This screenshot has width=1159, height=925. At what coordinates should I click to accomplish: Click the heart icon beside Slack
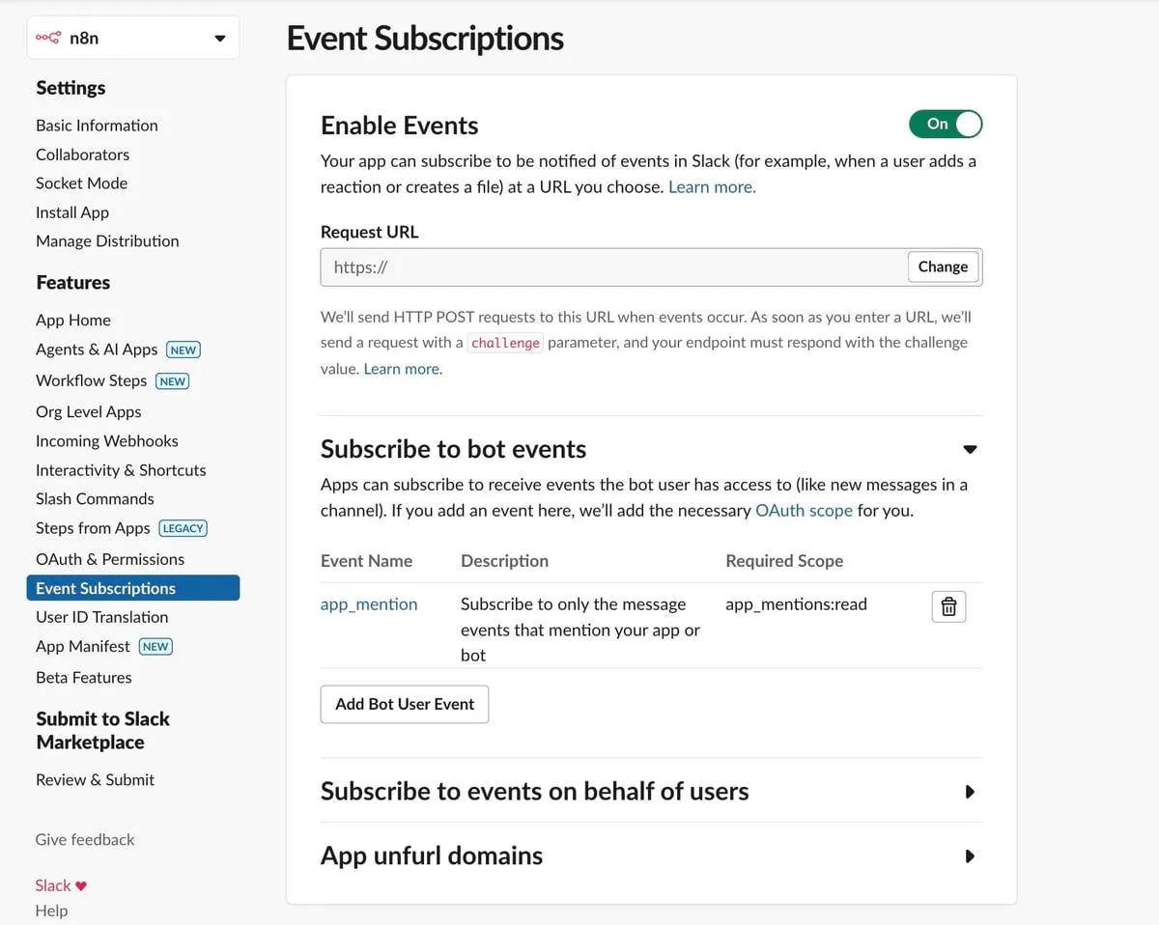click(x=81, y=885)
